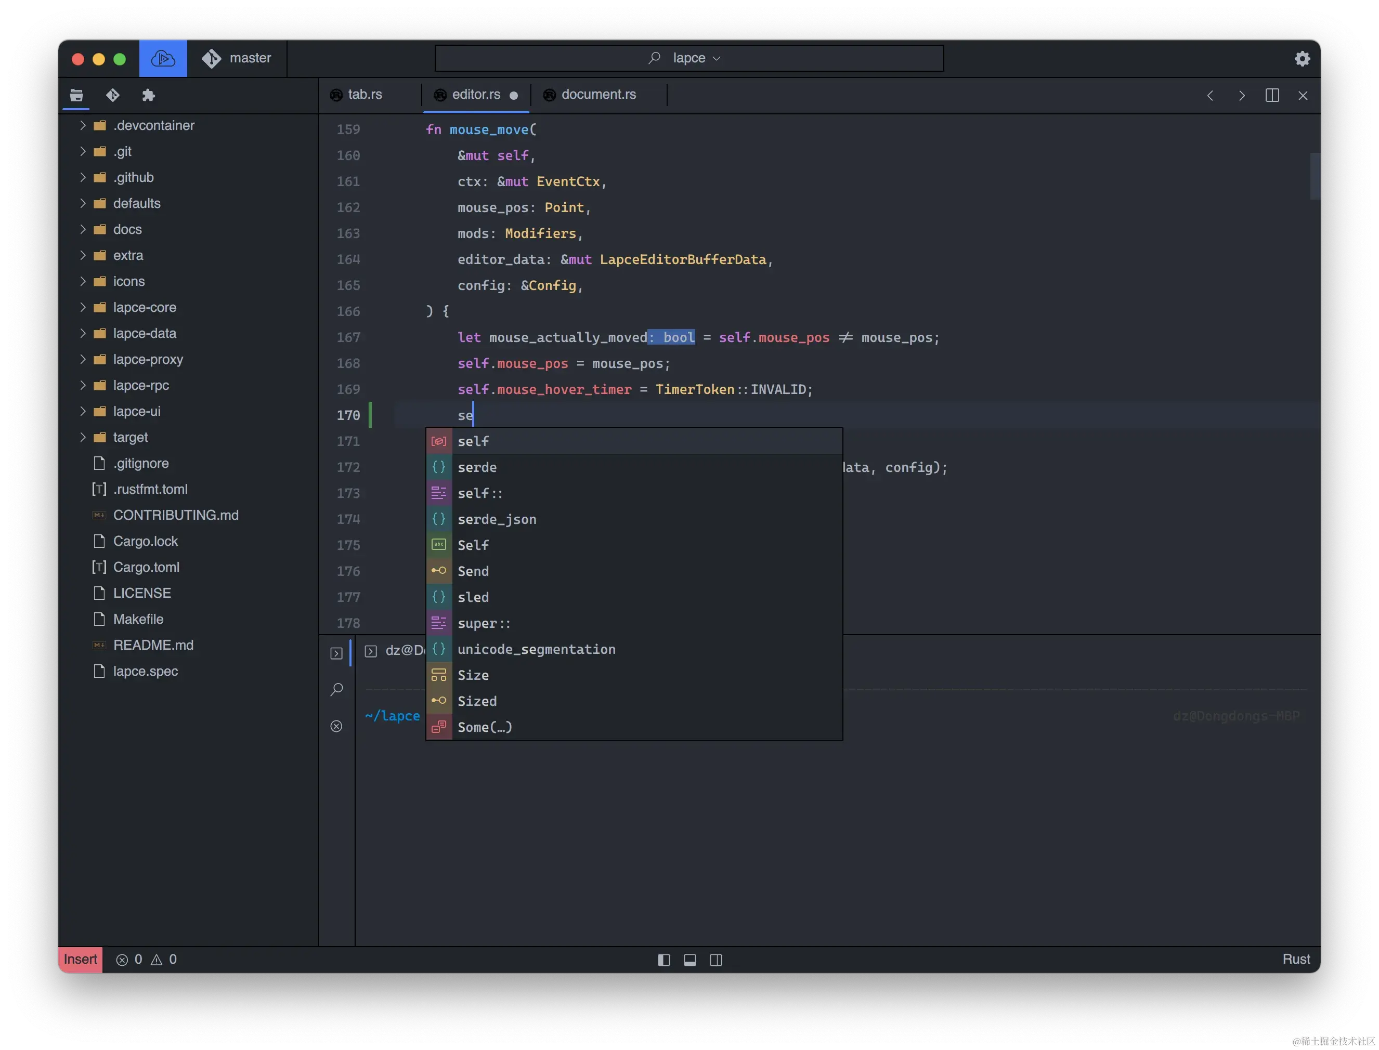Open the search panel magnifier icon
Screen dimensions: 1379x1050
click(x=336, y=689)
